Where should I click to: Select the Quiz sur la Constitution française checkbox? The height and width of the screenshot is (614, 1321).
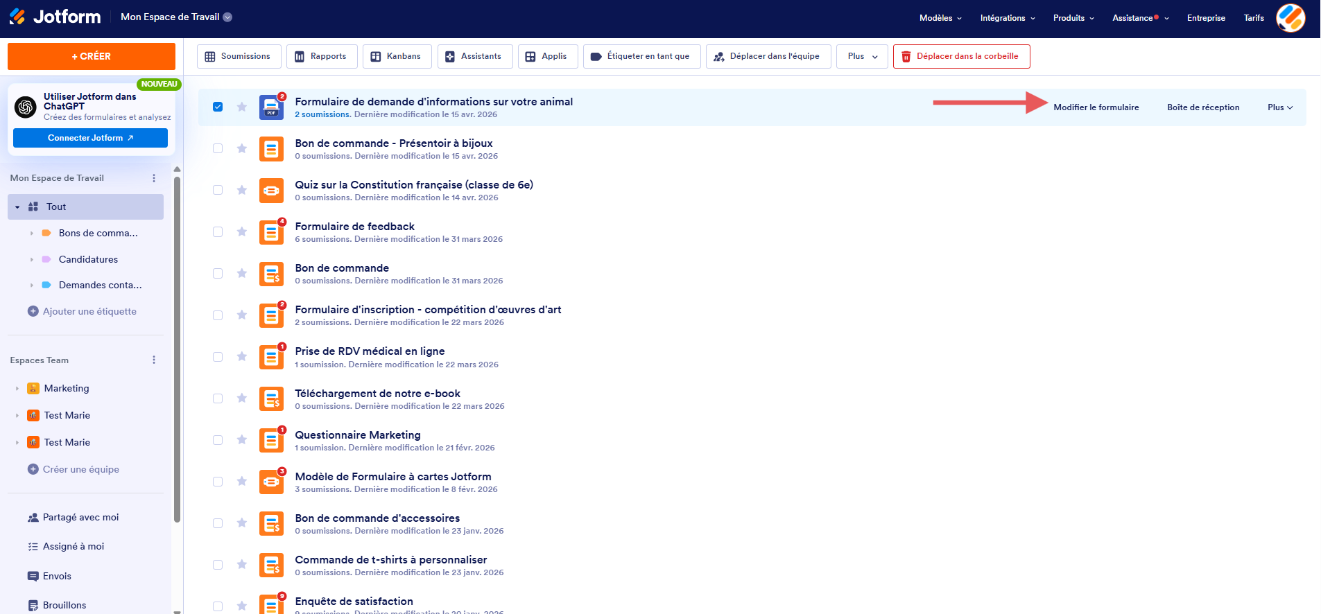(x=218, y=190)
